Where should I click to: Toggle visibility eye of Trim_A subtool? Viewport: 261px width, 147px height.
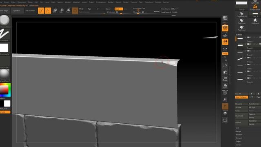260,37
